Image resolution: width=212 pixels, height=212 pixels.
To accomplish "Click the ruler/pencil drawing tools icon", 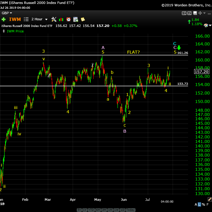I will pyautogui.click(x=210, y=199).
